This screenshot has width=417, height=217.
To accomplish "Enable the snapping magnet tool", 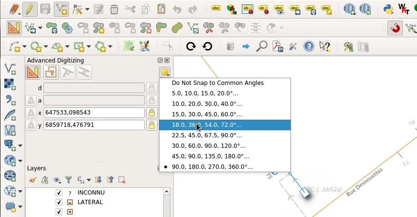I will click(x=395, y=28).
